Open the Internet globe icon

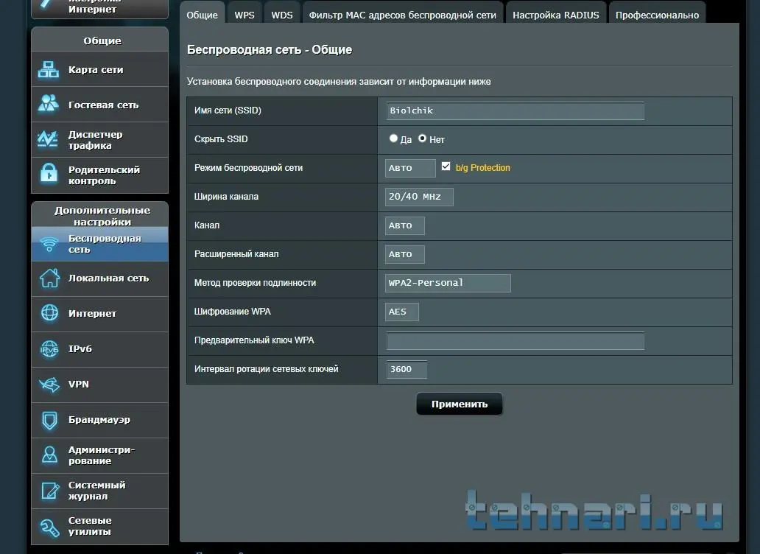click(x=49, y=313)
